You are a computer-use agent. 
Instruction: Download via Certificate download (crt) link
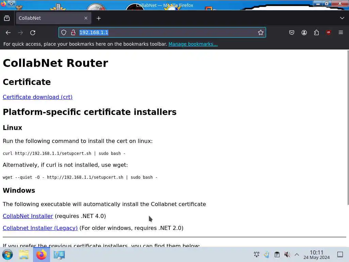tap(37, 97)
